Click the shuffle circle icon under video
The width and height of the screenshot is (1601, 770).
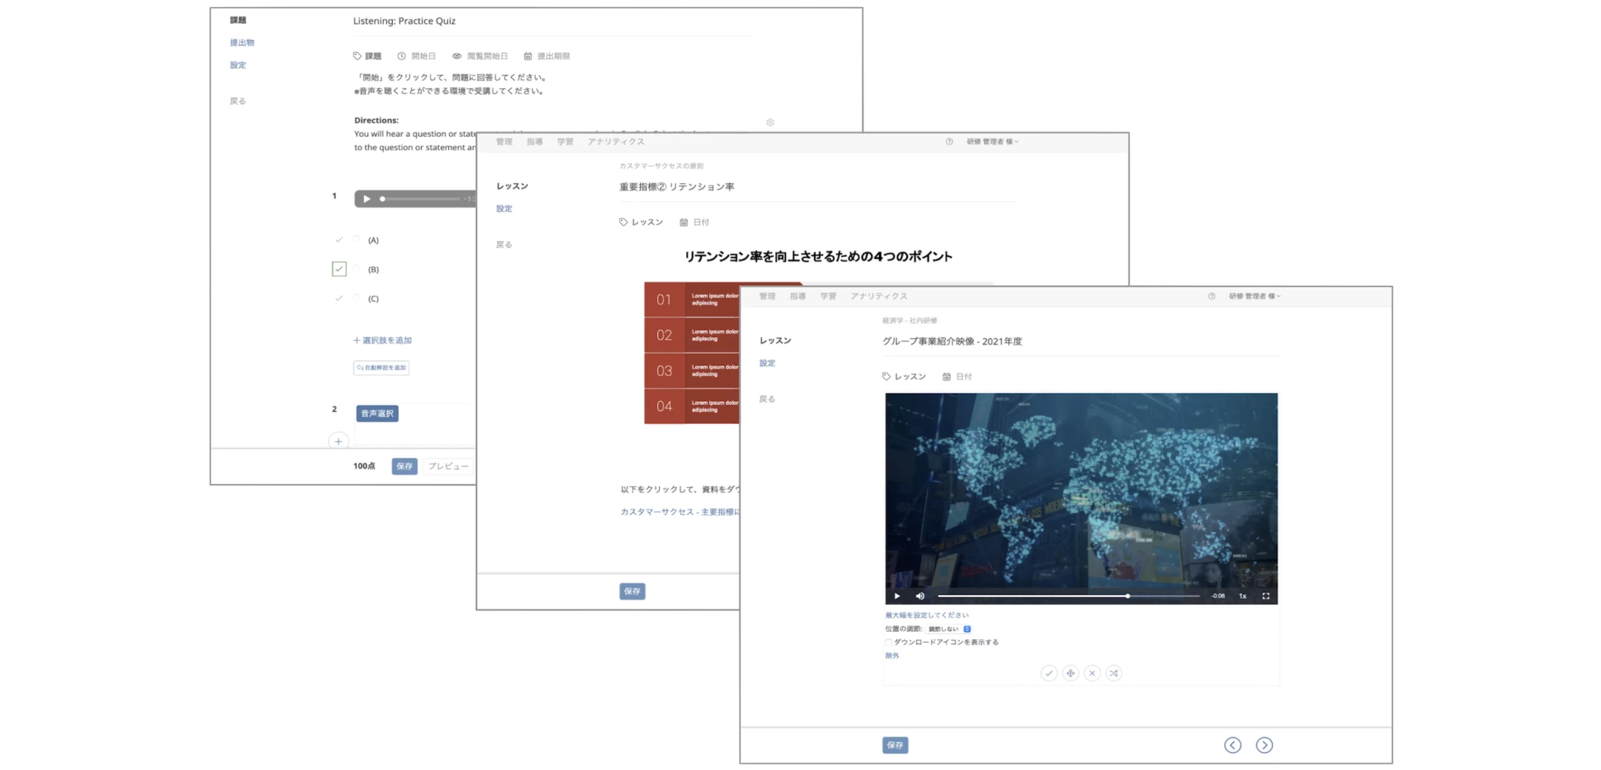pos(1113,673)
